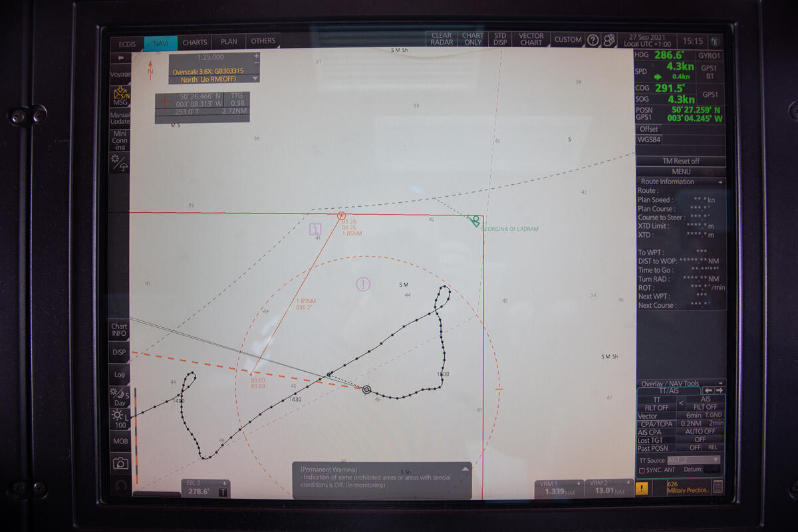Open the alert list icon at bottom right
The height and width of the screenshot is (532, 798).
[718, 487]
